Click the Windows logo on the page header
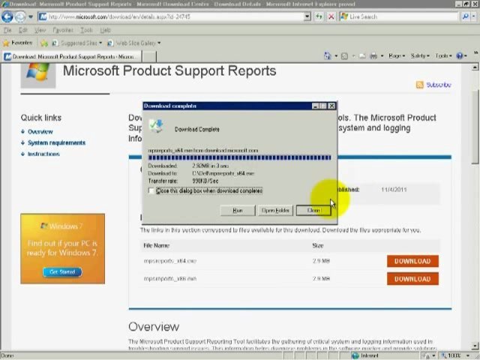Viewport: 480px width, 360px height. (38, 72)
